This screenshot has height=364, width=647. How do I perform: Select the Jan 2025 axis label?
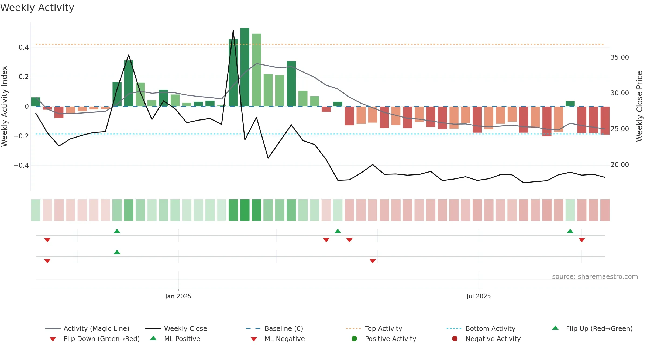point(178,296)
